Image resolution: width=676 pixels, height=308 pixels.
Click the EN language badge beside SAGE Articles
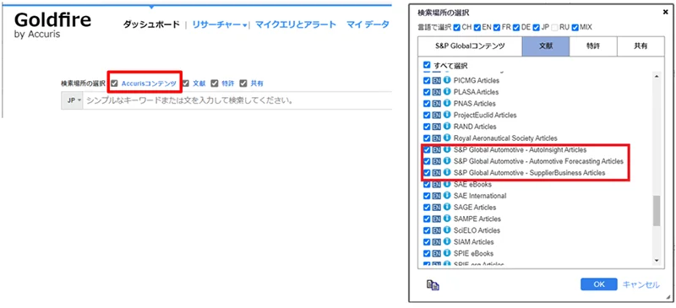(x=436, y=208)
